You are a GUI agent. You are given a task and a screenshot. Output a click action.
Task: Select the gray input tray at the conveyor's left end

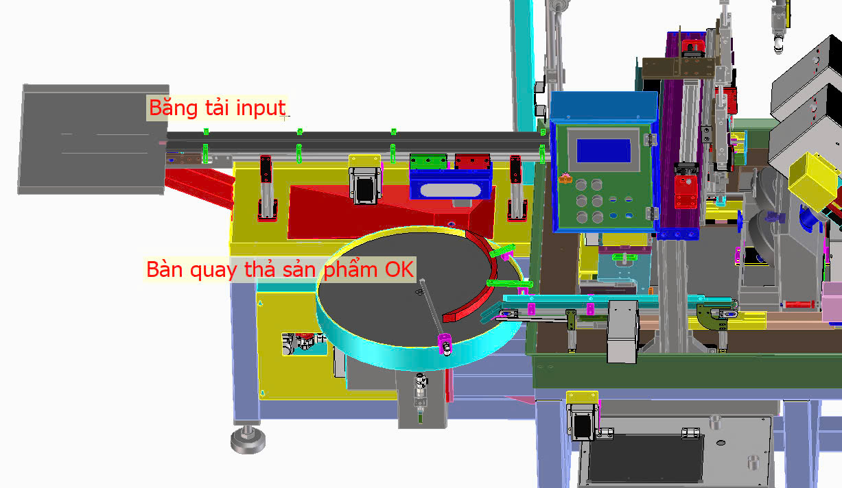[95, 139]
